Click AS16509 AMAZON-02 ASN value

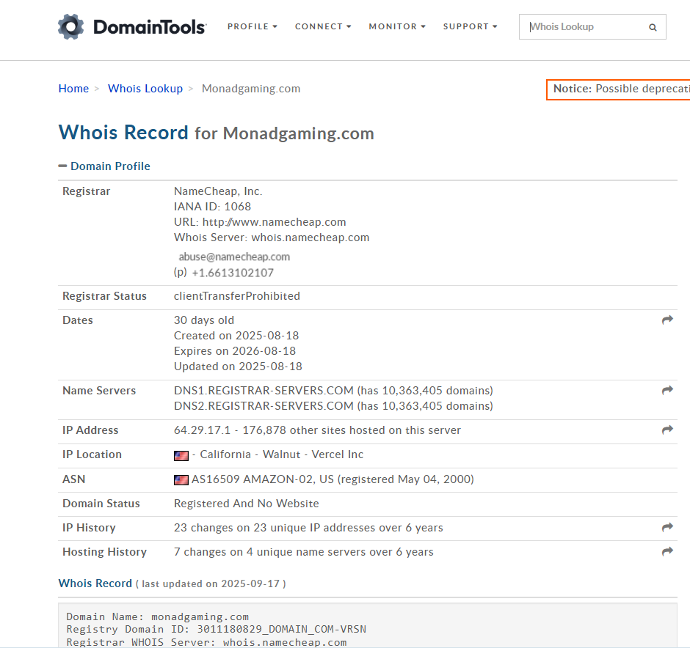point(253,479)
